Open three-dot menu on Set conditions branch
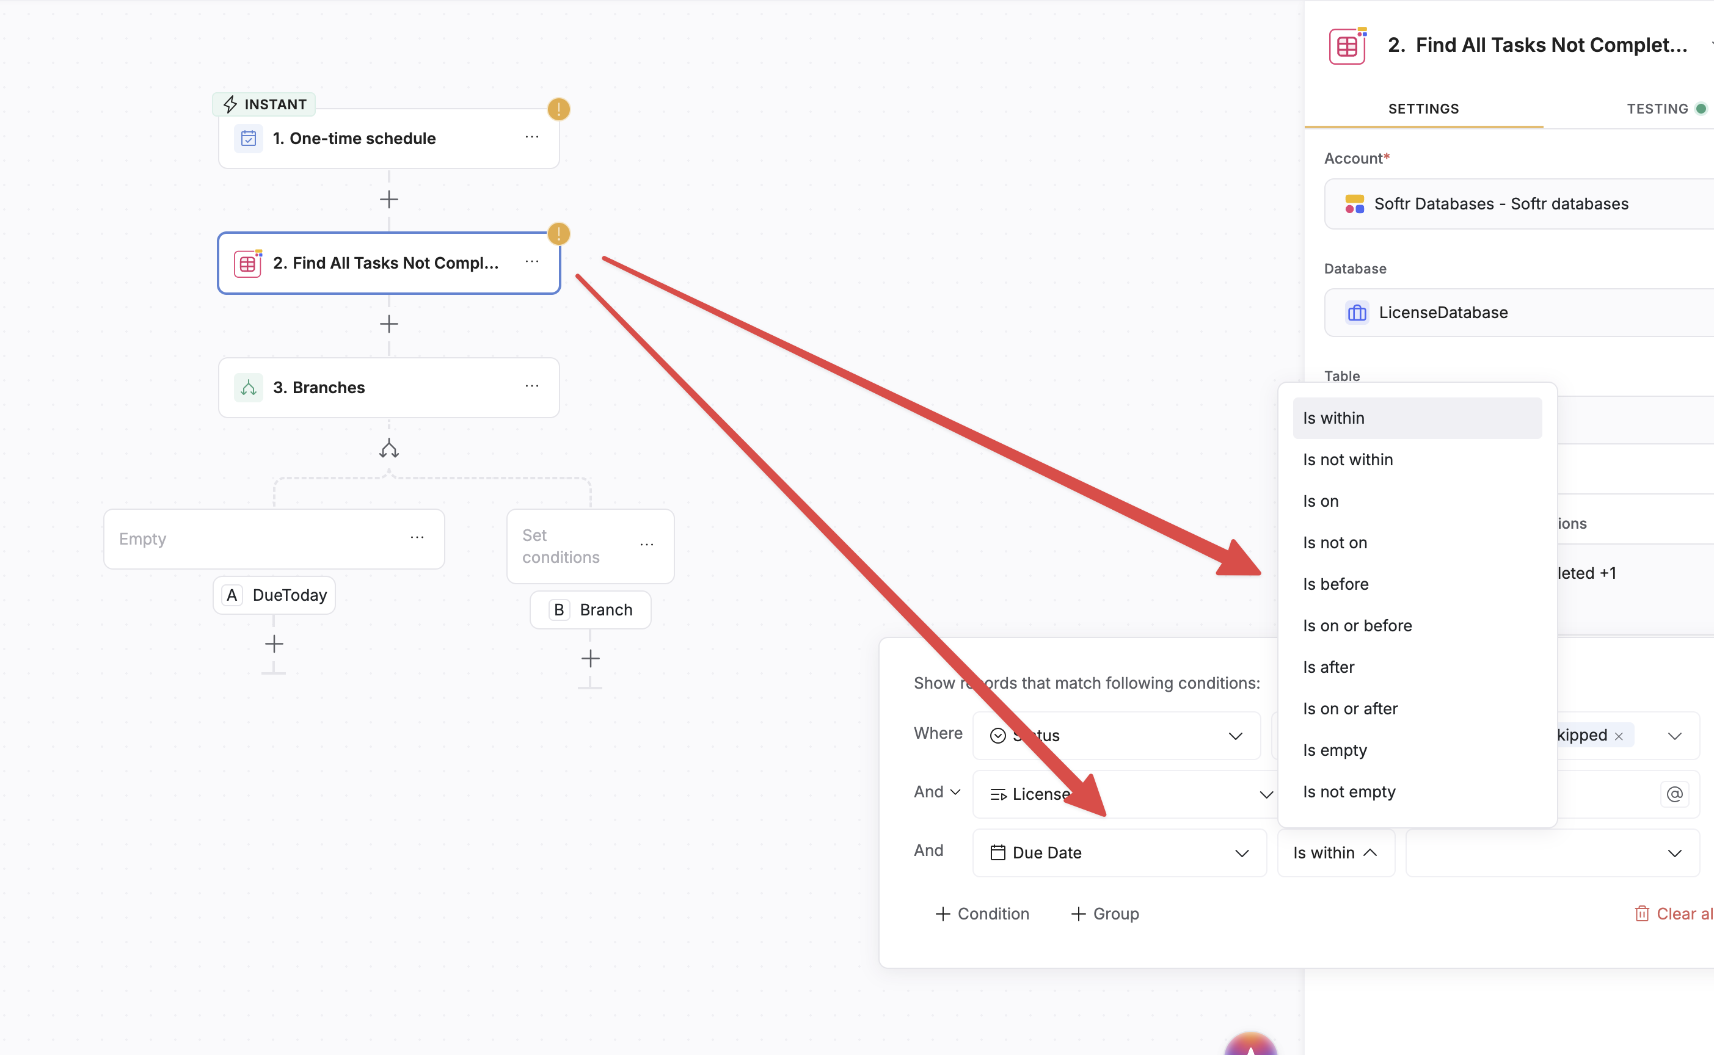 tap(647, 545)
